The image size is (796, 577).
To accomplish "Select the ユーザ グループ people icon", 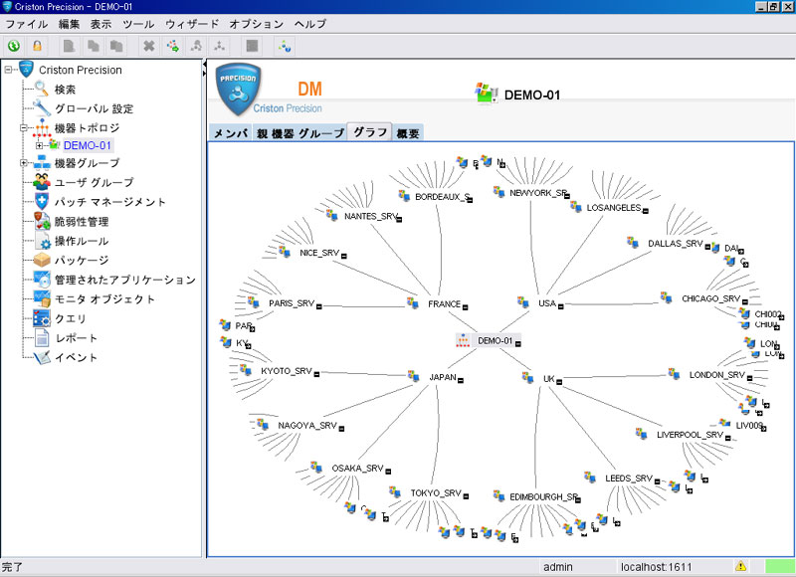I will (x=42, y=182).
